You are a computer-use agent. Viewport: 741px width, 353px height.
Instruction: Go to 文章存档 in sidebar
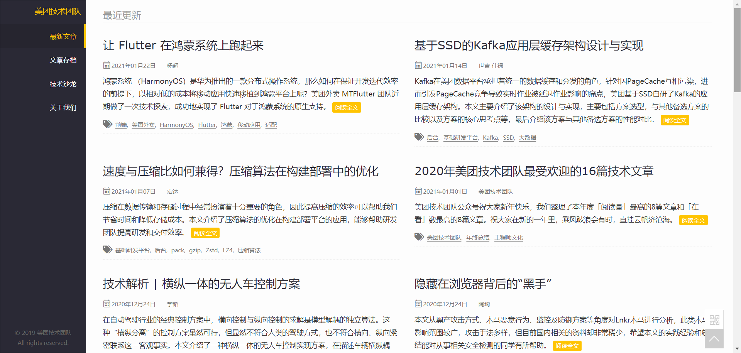pos(63,60)
